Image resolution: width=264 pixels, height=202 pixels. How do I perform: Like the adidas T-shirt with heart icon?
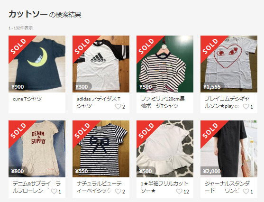click(x=118, y=107)
